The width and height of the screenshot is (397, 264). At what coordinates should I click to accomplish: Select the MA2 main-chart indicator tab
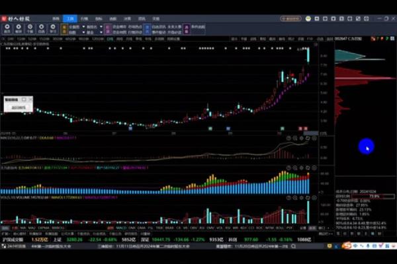[x=31, y=228]
